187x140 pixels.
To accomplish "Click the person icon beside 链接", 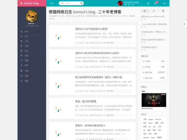I will pos(22,81).
